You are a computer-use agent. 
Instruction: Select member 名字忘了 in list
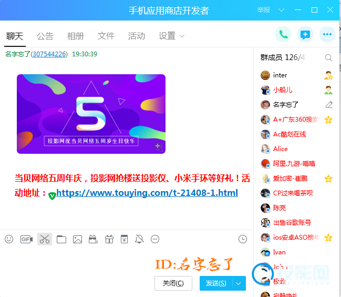pyautogui.click(x=285, y=105)
